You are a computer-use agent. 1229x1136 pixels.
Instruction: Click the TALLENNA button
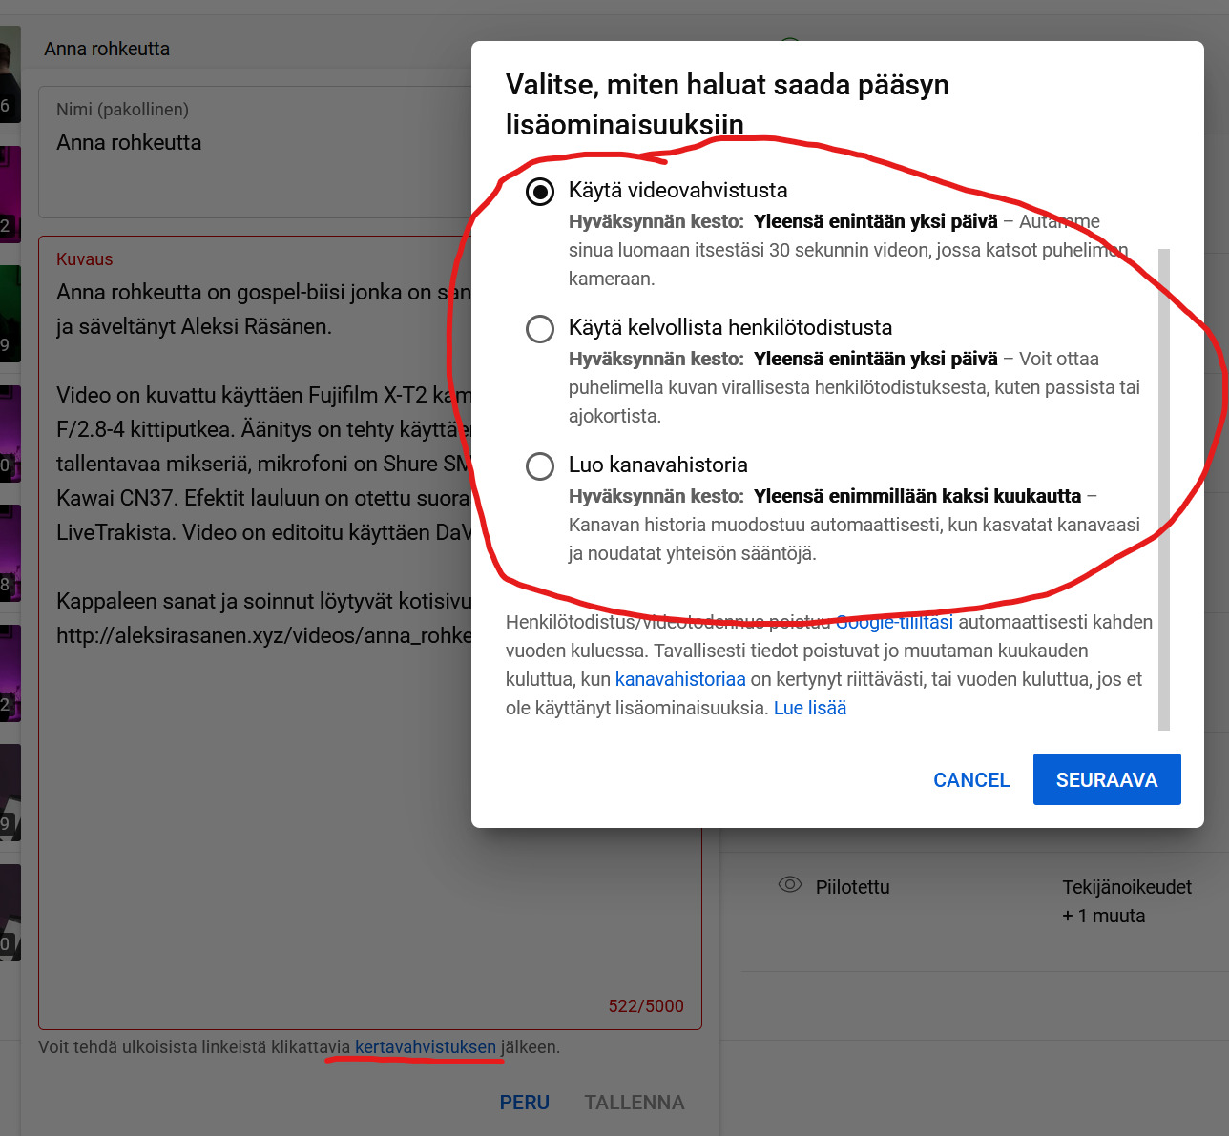(635, 1103)
